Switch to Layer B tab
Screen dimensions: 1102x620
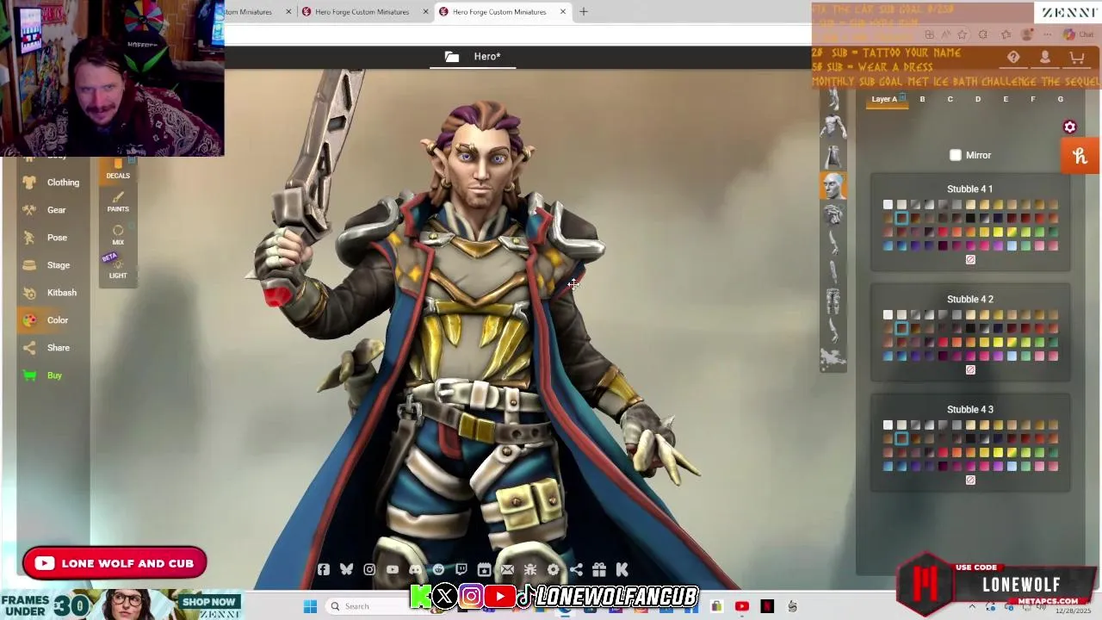[922, 99]
